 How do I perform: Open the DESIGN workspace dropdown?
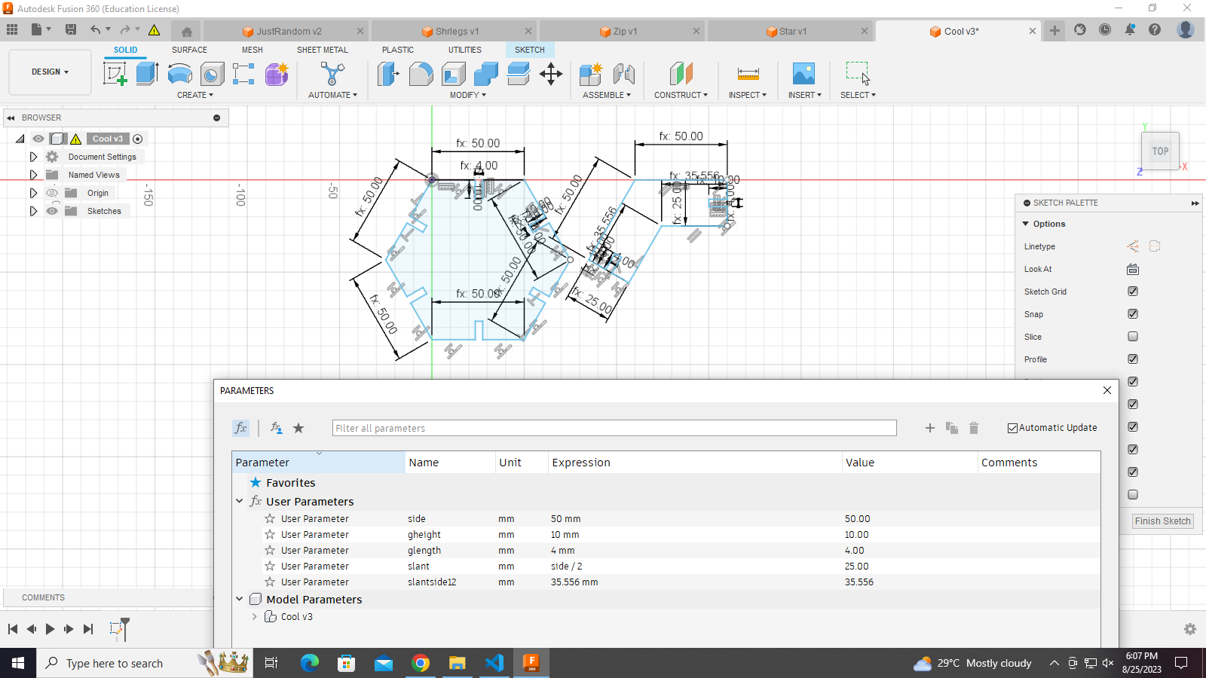50,72
